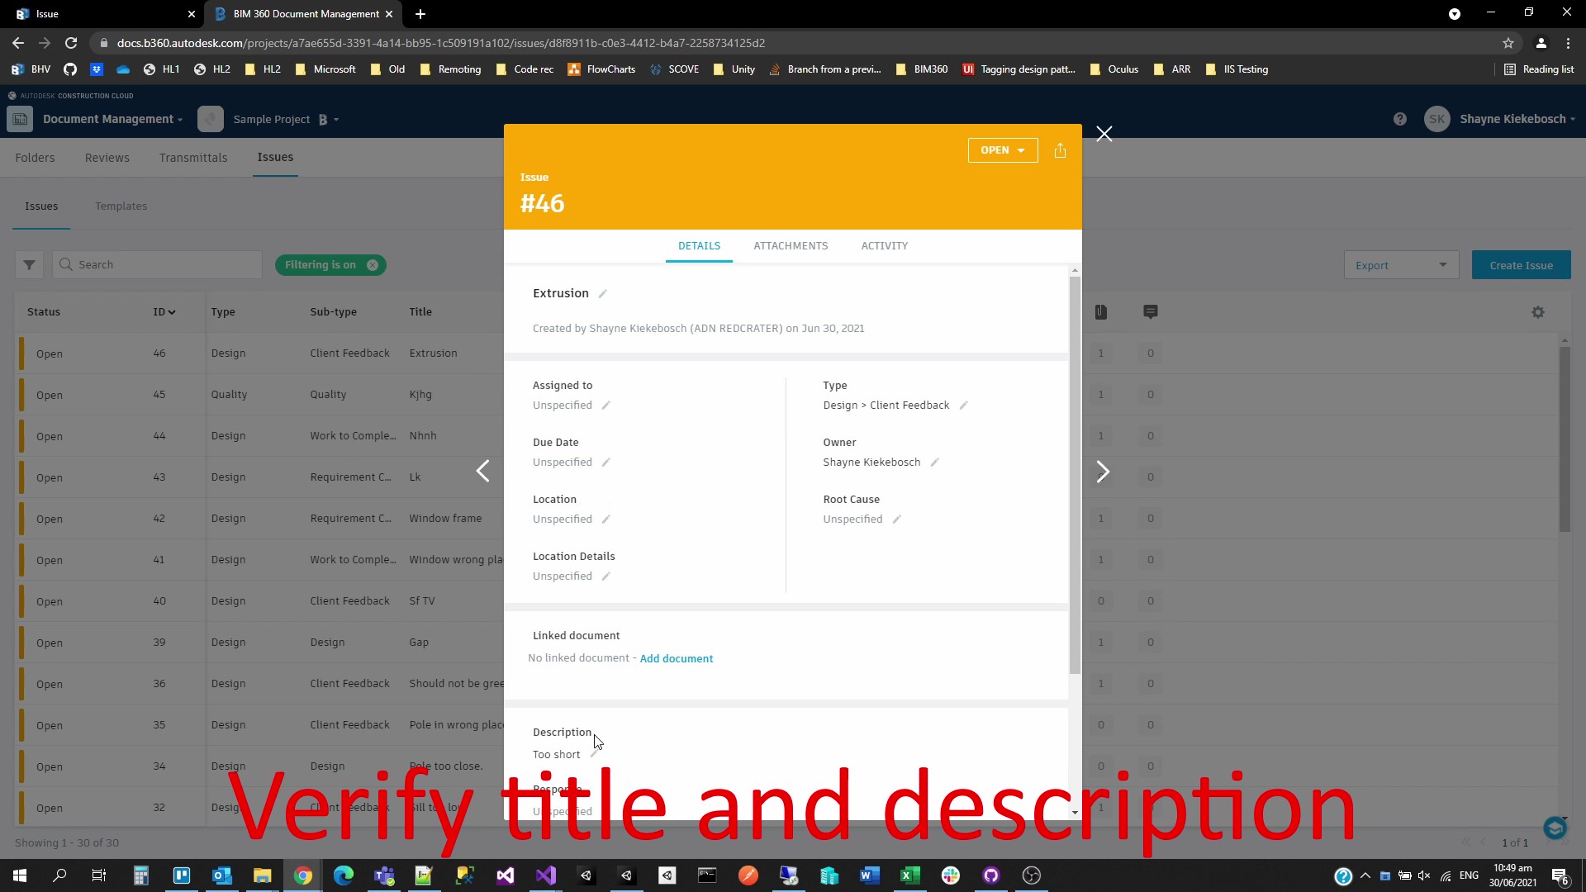Click pencil icon next to Assigned to
Viewport: 1586px width, 892px height.
(605, 406)
